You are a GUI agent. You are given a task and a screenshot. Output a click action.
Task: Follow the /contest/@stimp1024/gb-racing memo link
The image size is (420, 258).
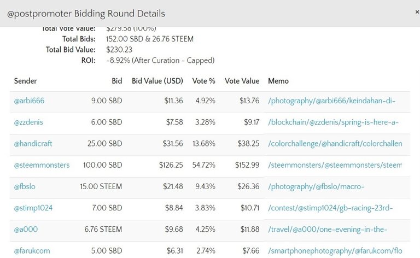click(x=330, y=208)
